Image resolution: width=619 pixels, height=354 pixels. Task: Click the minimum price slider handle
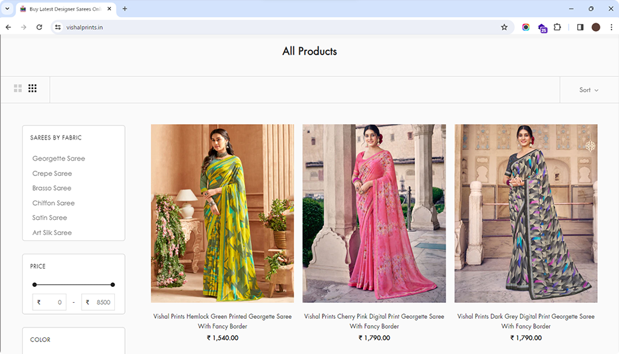35,285
